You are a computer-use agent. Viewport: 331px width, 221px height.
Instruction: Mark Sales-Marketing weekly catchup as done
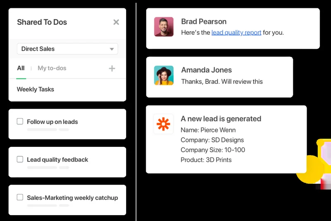[x=20, y=197]
